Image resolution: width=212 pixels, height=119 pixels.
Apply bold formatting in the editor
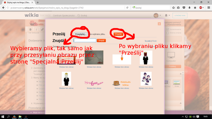30,29
